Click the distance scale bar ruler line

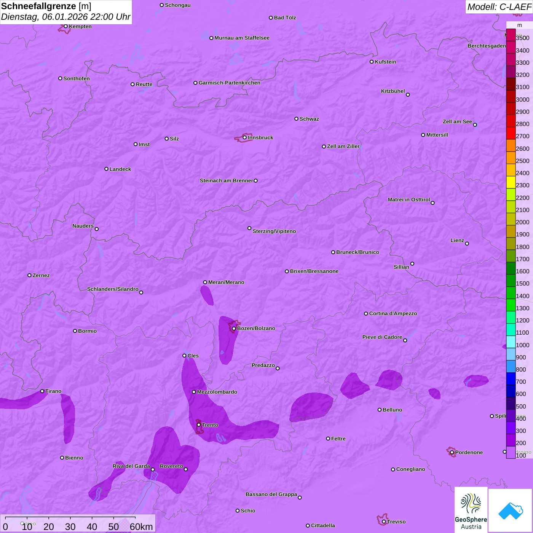tap(70, 518)
